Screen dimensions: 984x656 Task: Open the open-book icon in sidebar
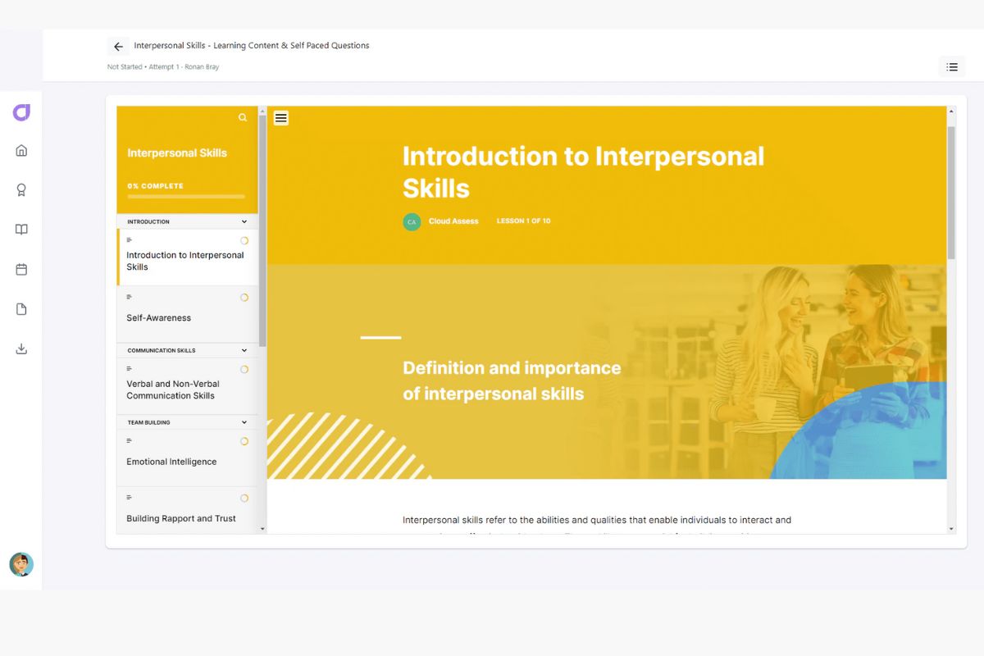21,230
